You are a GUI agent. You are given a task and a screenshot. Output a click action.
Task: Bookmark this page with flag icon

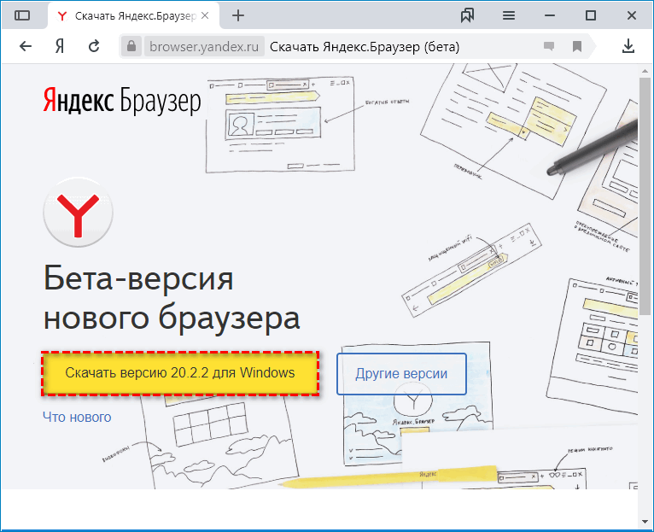point(577,46)
